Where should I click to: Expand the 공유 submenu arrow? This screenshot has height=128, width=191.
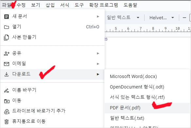click(98, 53)
